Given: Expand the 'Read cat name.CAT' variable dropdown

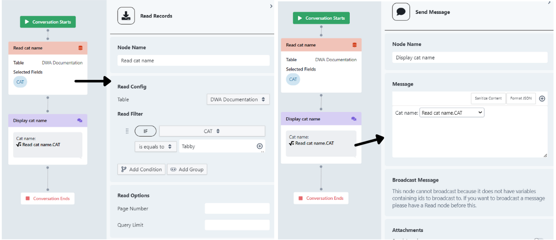Looking at the screenshot, I should pos(452,113).
